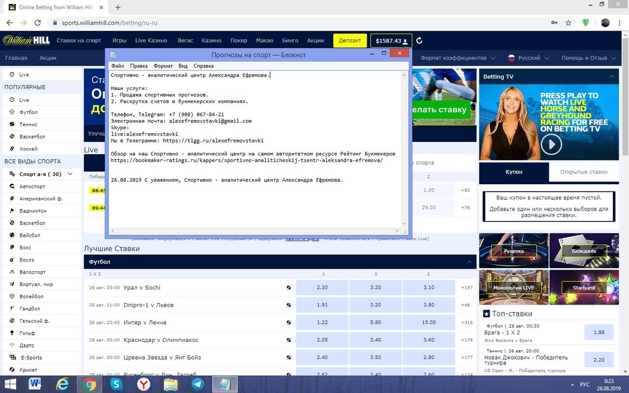629x393 pixels.
Task: Refresh the account balance with the reload icon
Action: pos(419,41)
